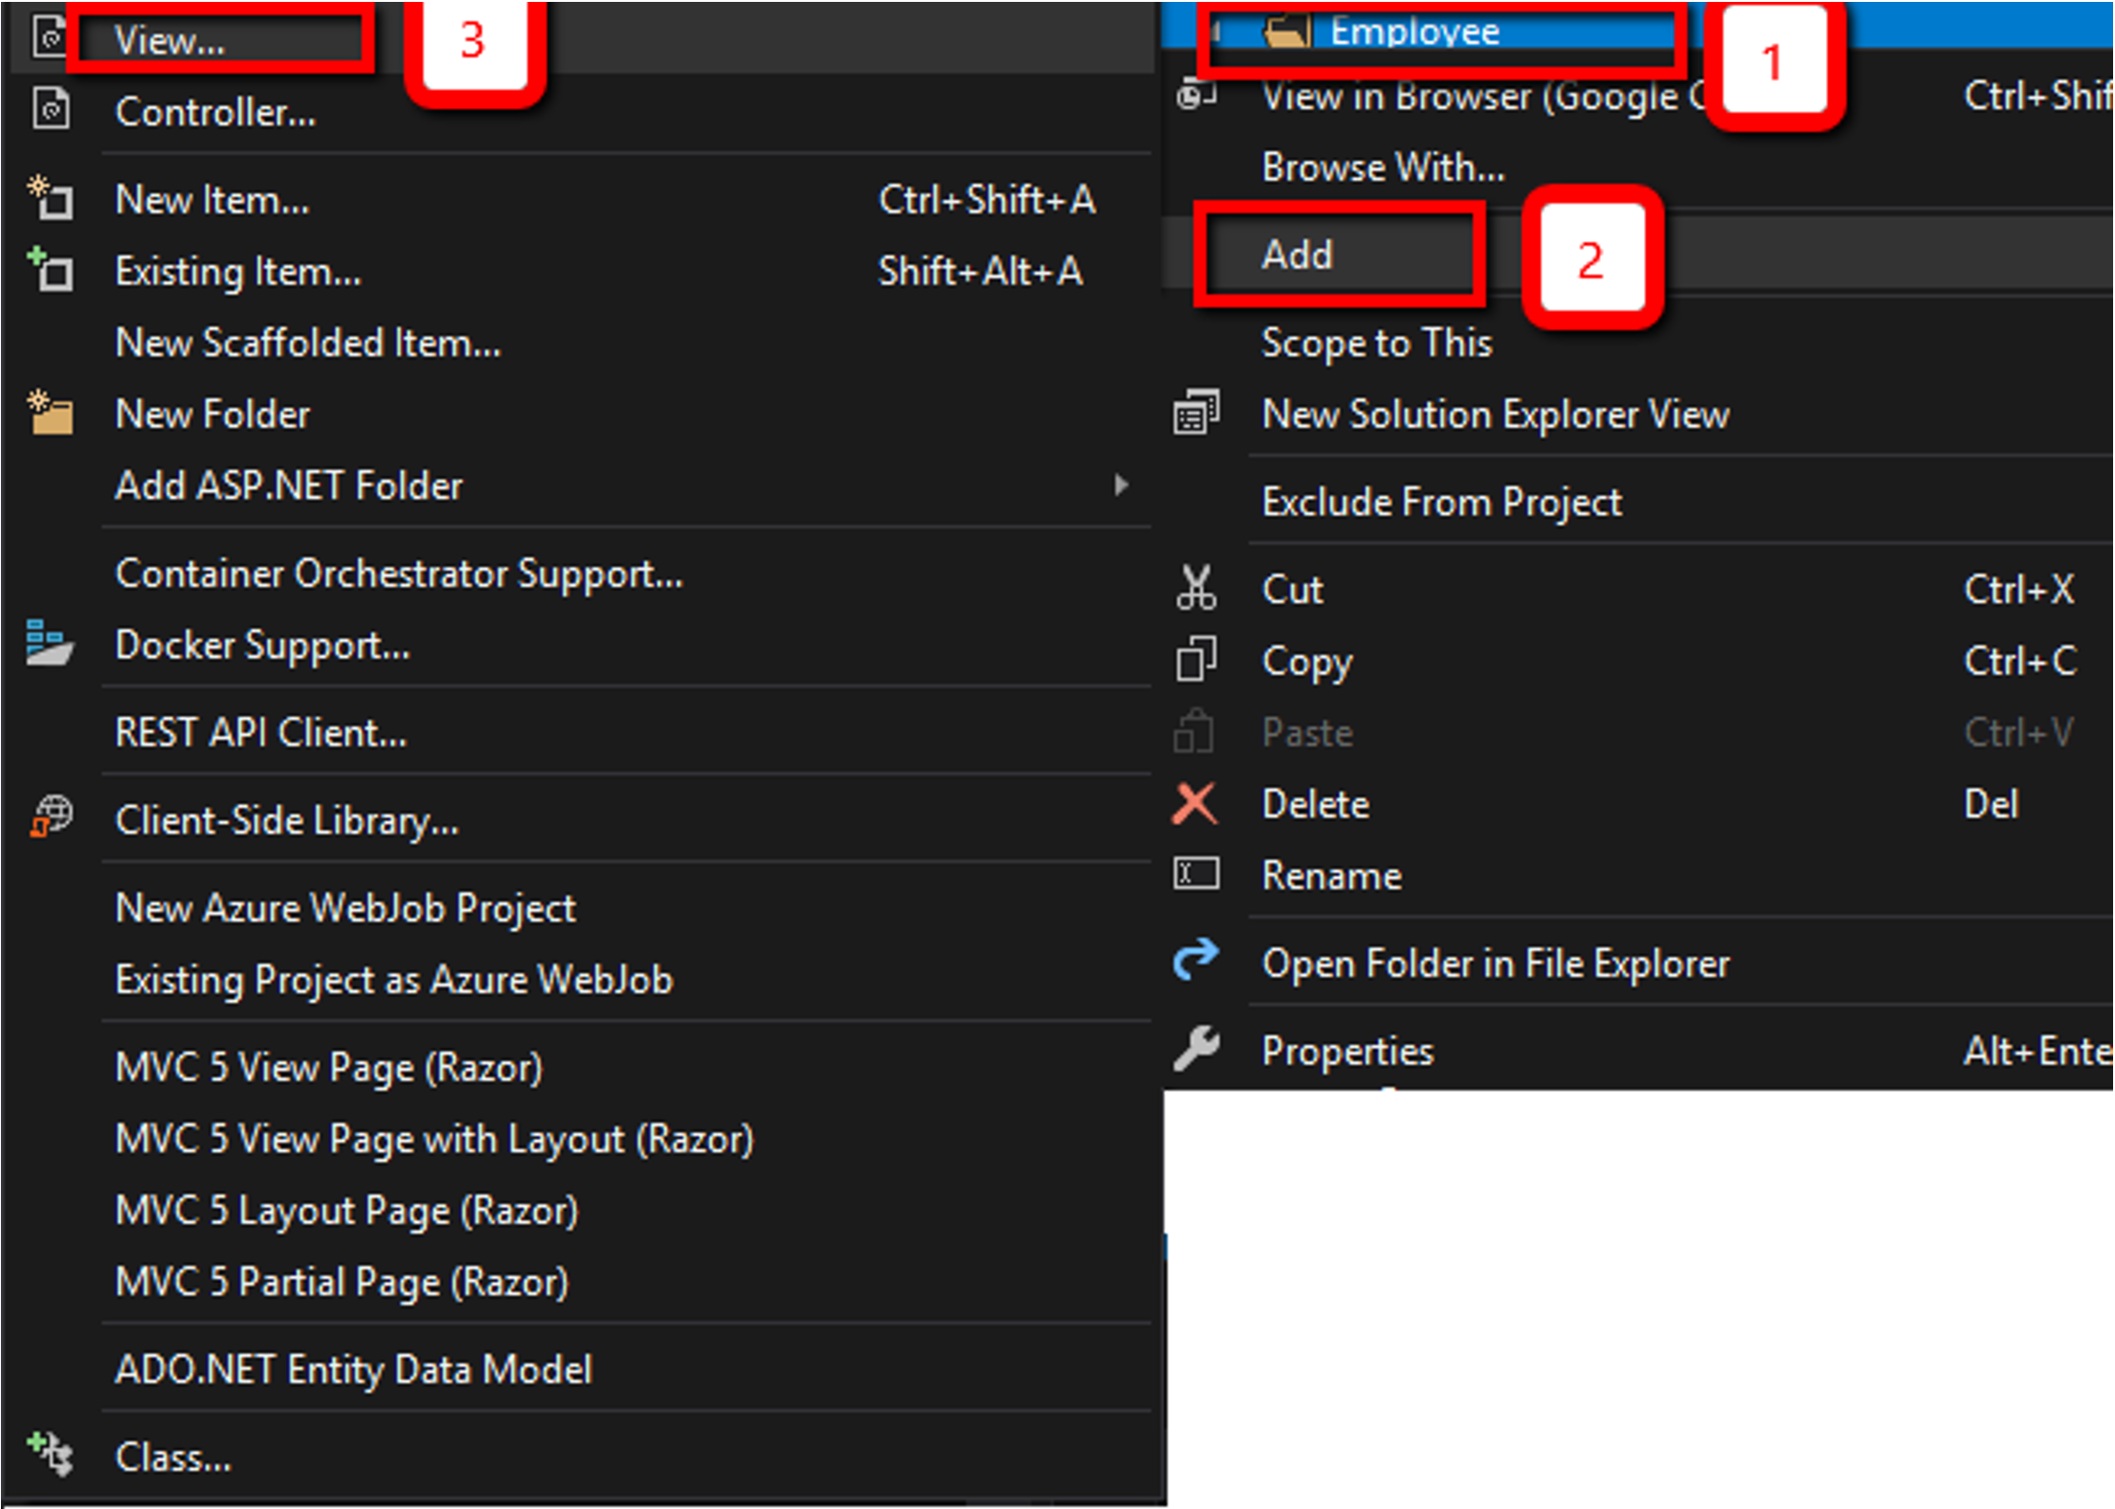
Task: Click the Docker Support whale icon
Action: (x=50, y=643)
